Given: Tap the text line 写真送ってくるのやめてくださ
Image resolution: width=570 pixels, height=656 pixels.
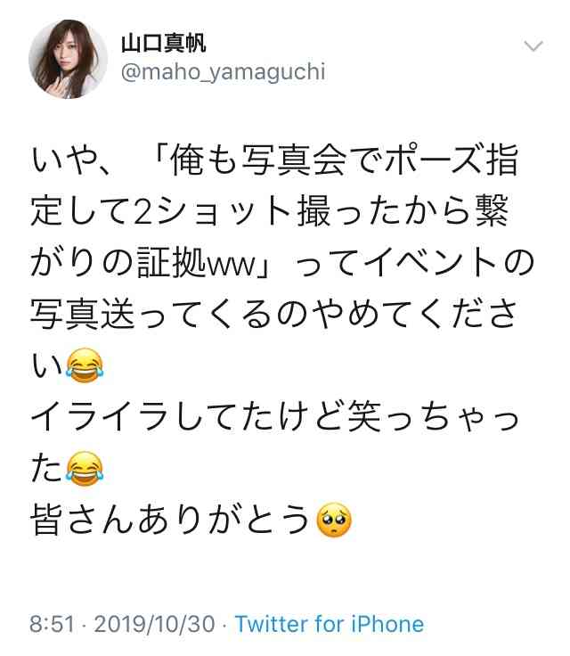Looking at the screenshot, I should coord(274,315).
